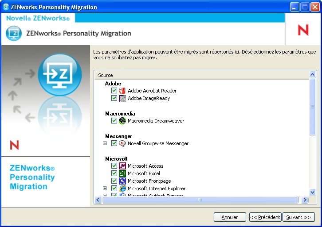Select the Microsoft group heading

click(116, 159)
